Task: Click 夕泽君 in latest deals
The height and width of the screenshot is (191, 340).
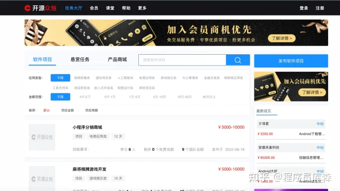Action: tap(263, 124)
